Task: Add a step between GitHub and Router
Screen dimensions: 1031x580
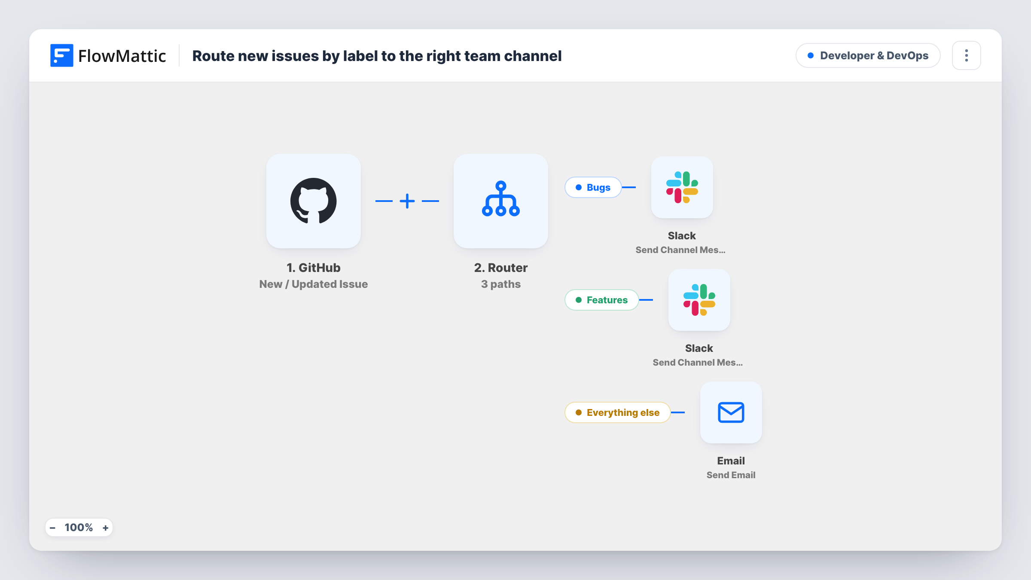Action: (x=407, y=201)
